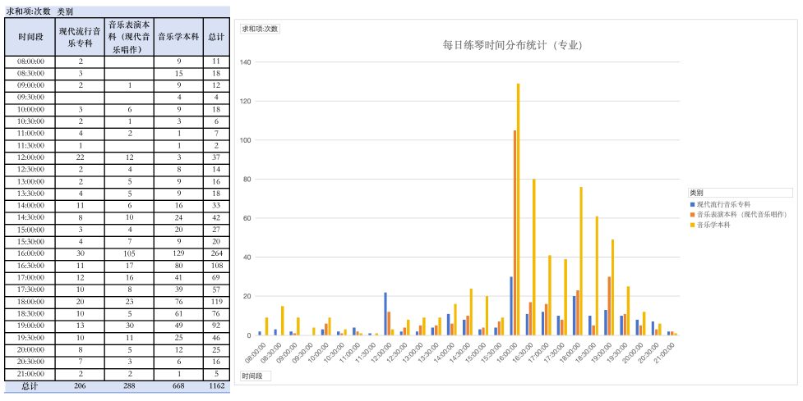Click the 08:00:00 row label in table
The height and width of the screenshot is (401, 803).
point(30,62)
